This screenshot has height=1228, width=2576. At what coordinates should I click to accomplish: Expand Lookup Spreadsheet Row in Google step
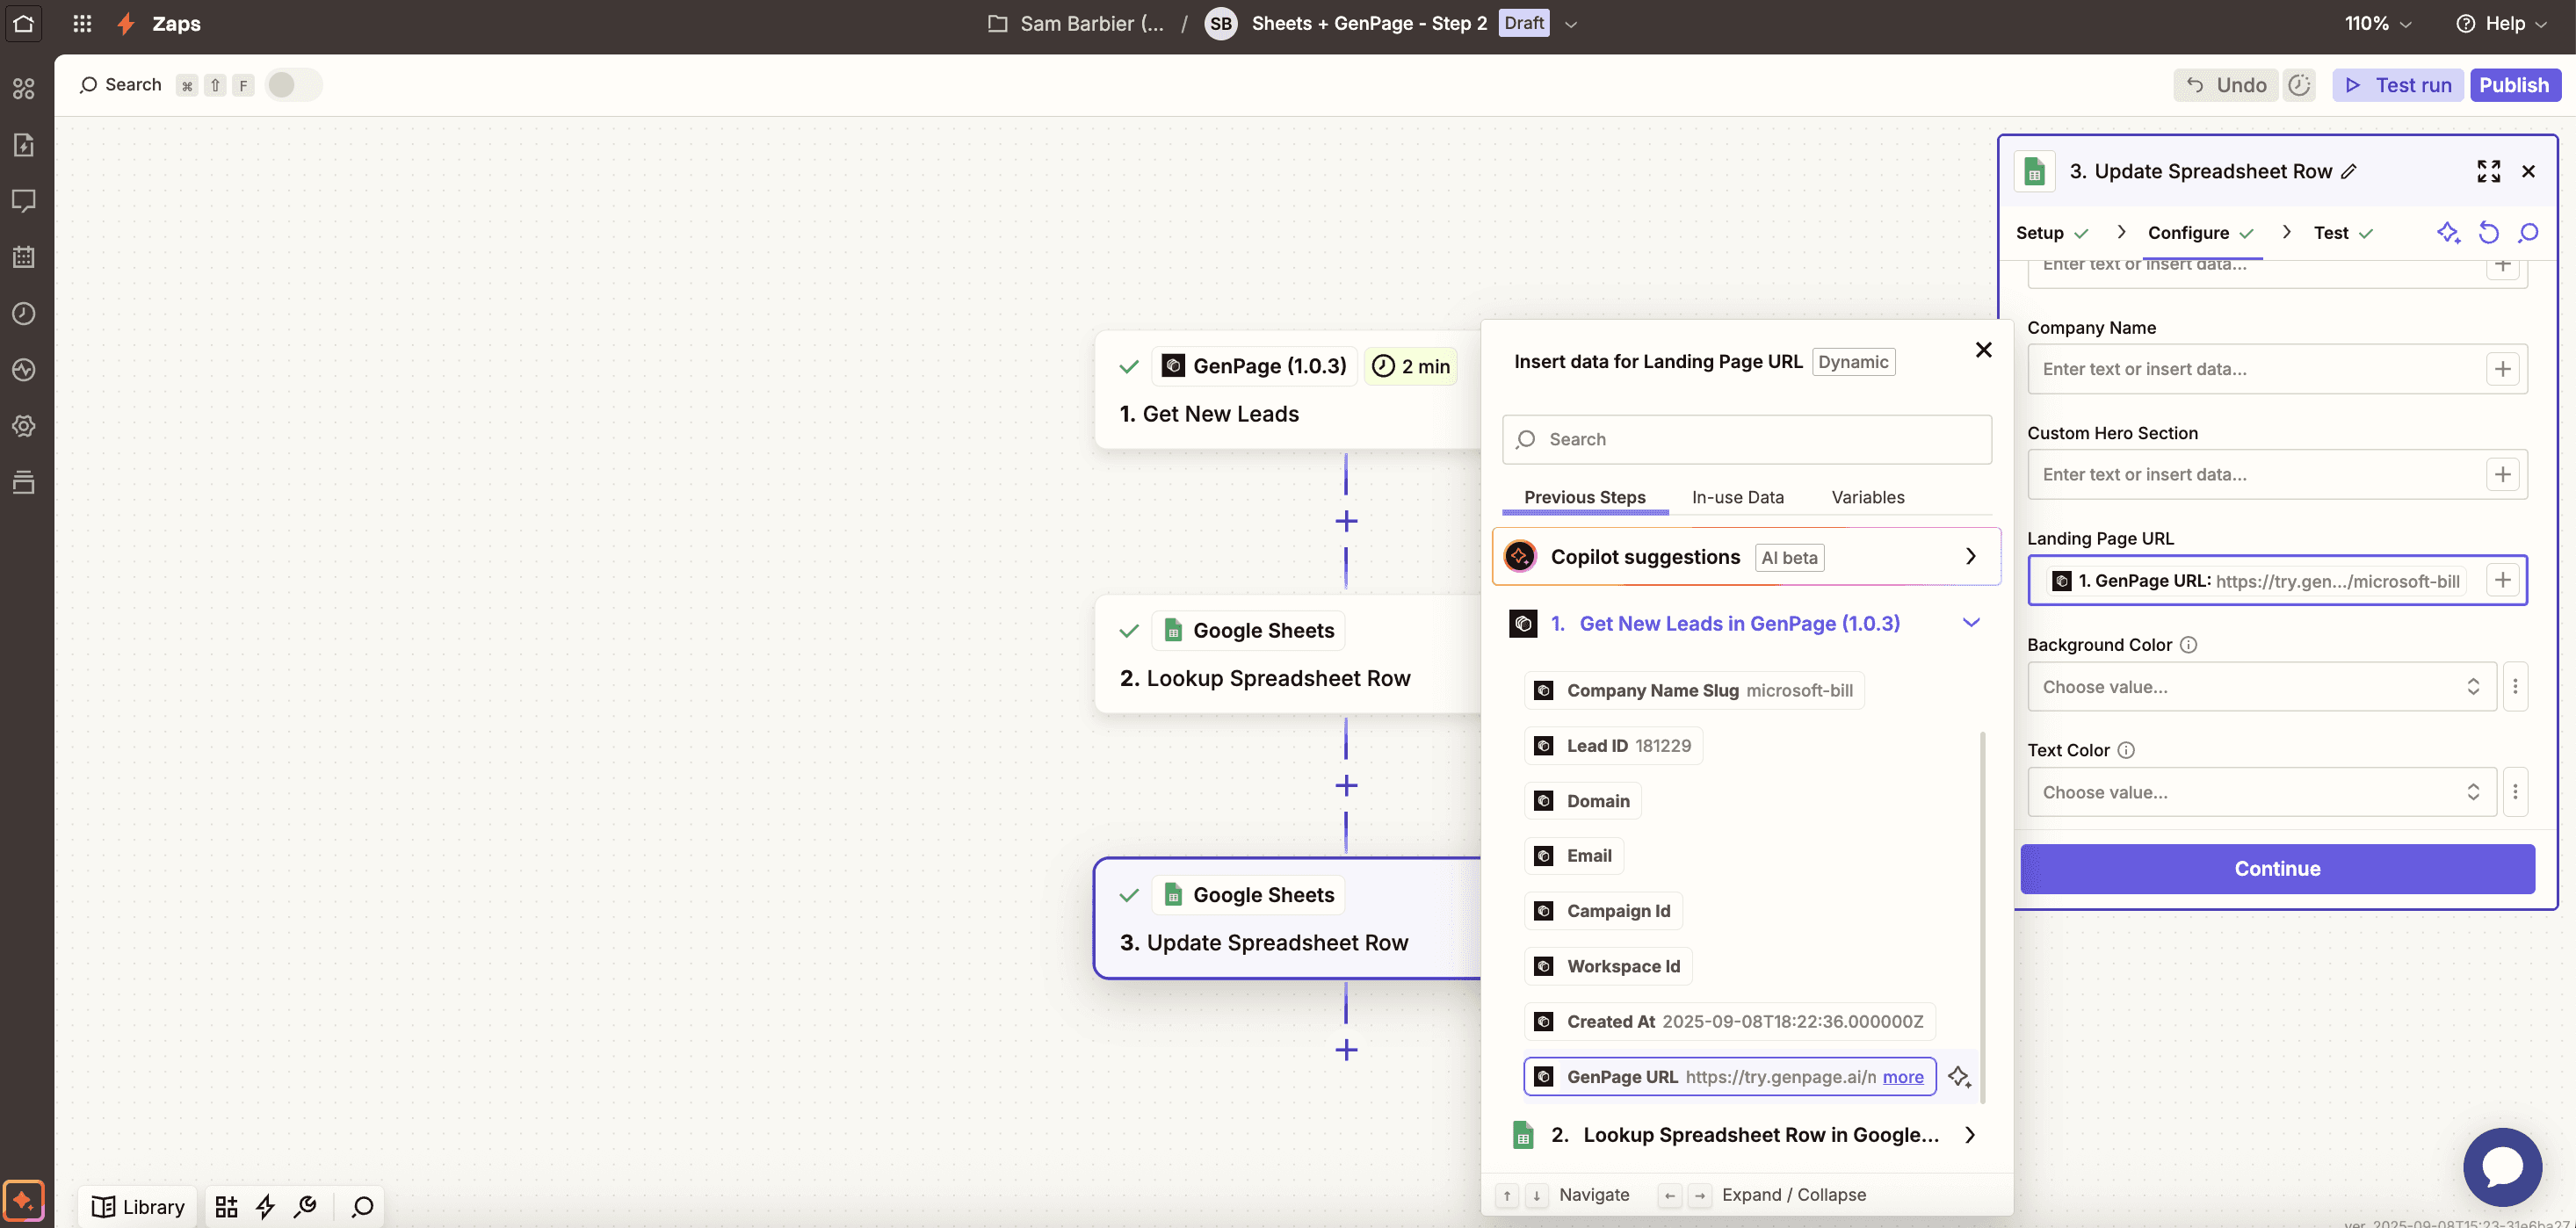click(x=1969, y=1135)
